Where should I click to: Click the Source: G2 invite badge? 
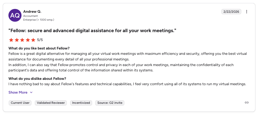[x=110, y=103]
